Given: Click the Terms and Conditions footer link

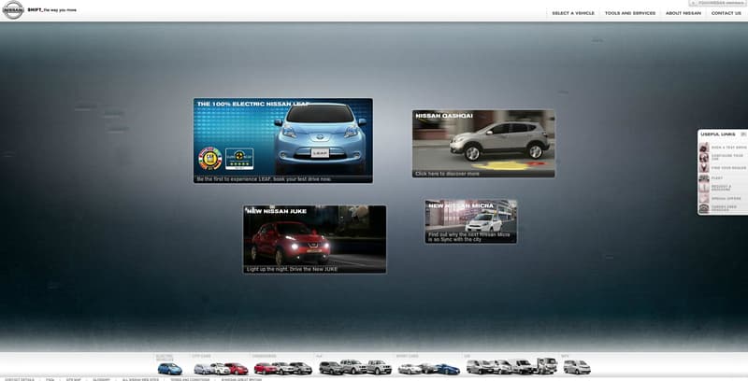Looking at the screenshot, I should [190, 379].
